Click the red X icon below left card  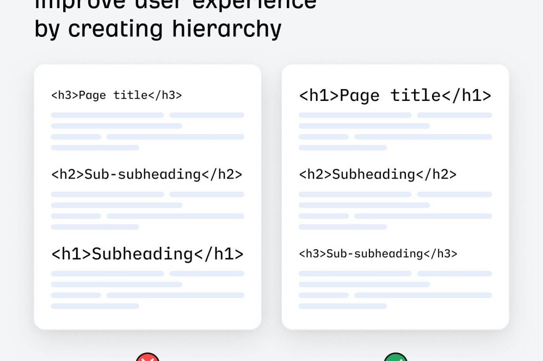[x=147, y=358]
